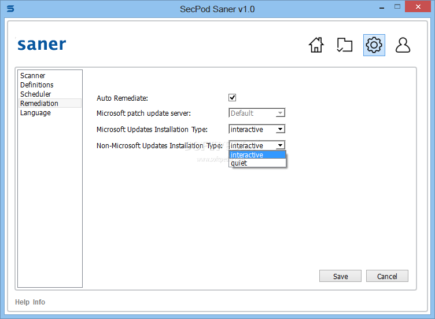The height and width of the screenshot is (319, 435).
Task: Open the user account icon
Action: 403,45
